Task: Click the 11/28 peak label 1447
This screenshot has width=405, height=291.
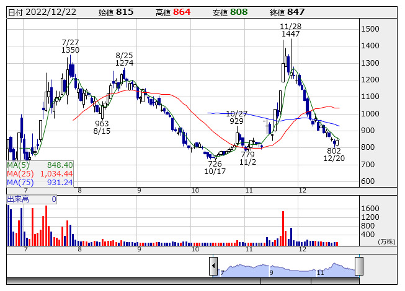Action: [x=290, y=35]
